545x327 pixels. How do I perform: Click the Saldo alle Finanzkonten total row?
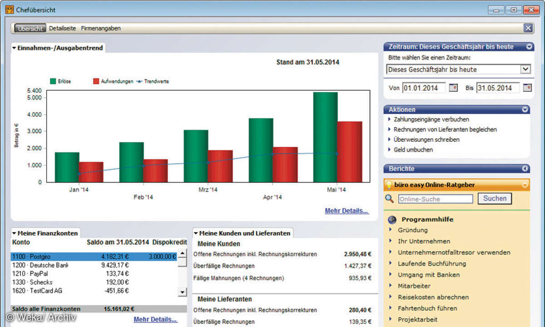99,309
